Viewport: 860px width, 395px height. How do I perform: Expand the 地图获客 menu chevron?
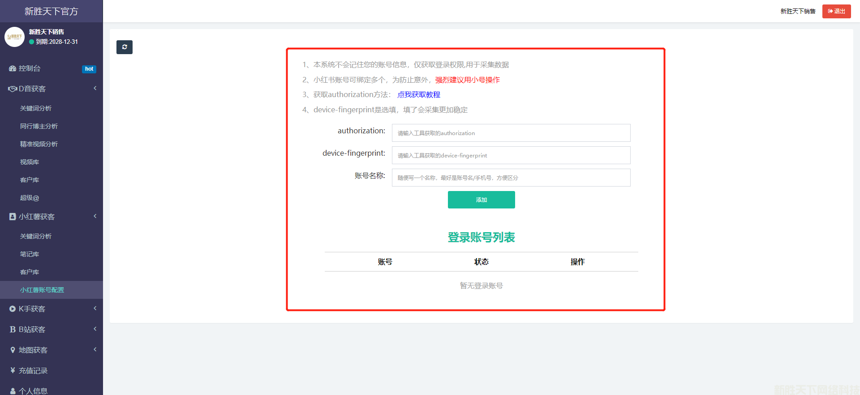[95, 350]
